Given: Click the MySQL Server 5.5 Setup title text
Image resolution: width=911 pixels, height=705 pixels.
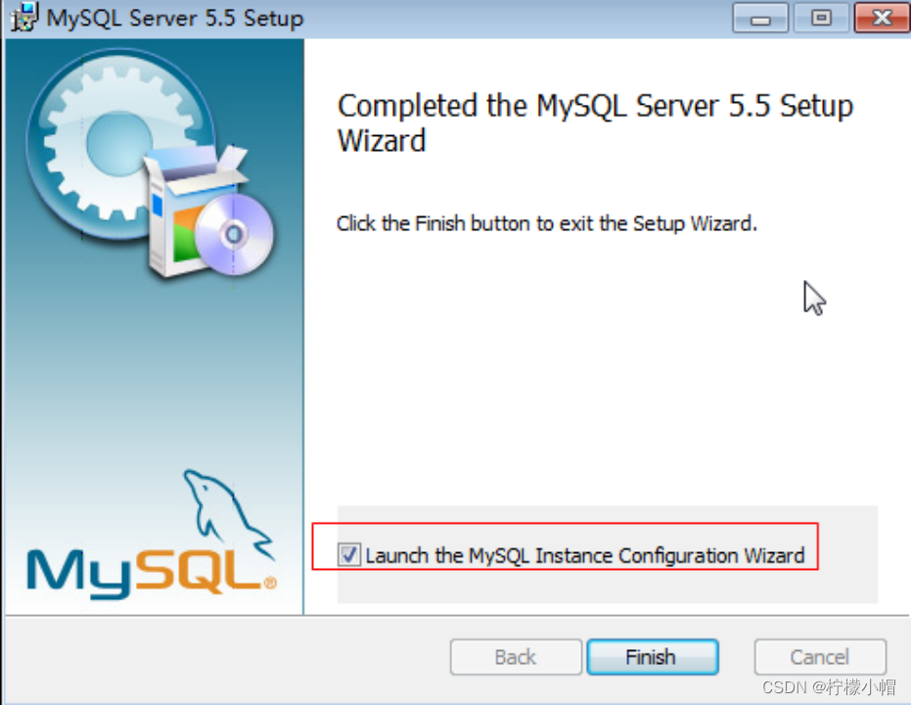Looking at the screenshot, I should 175,19.
